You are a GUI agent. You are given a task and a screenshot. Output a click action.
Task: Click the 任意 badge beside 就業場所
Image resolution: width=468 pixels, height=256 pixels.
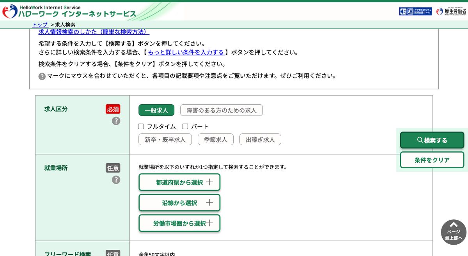pos(113,168)
